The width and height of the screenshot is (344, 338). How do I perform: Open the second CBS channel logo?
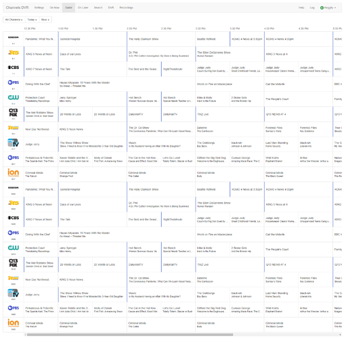(x=14, y=218)
